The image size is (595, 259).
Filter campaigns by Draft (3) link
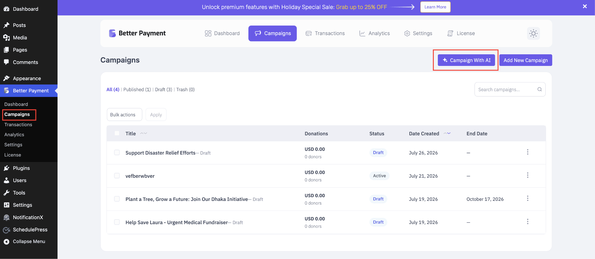[x=164, y=89]
